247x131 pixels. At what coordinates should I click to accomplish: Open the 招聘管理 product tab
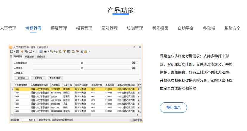coord(84,28)
